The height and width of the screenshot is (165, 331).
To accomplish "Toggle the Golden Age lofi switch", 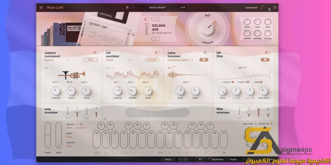I will 146,19.
